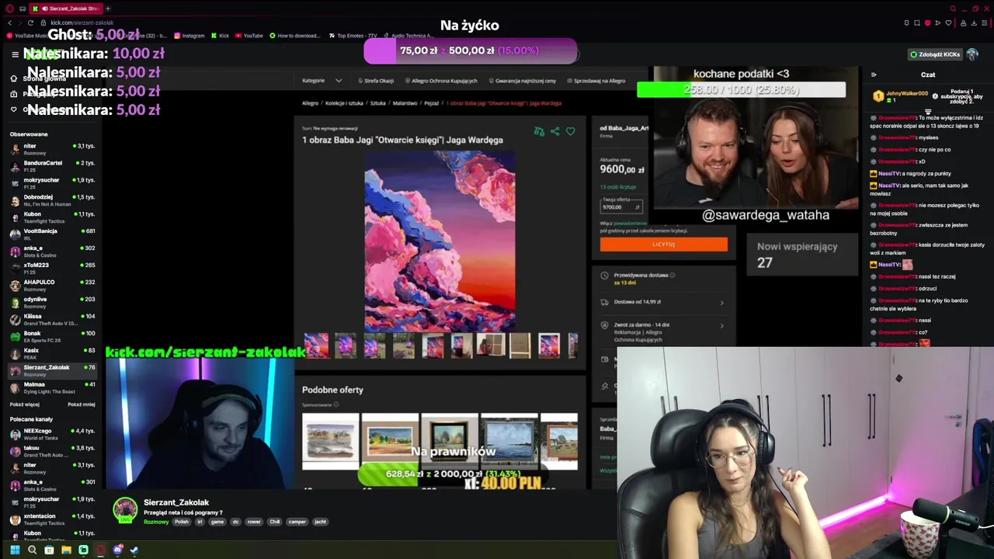Viewport: 994px width, 559px height.
Task: Open xntentacion recommended channel
Action: 52,519
